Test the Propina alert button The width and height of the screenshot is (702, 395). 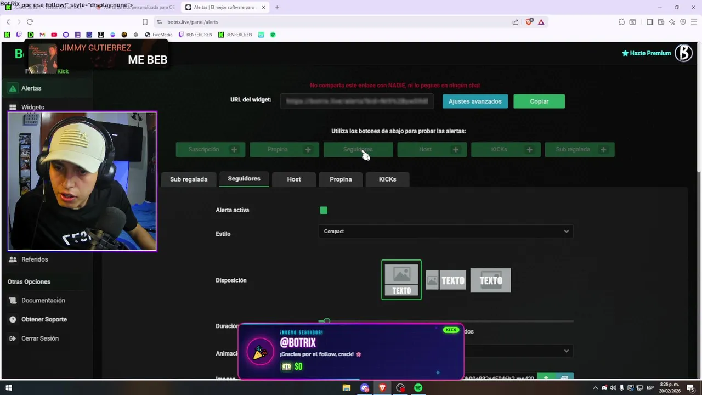pos(284,149)
